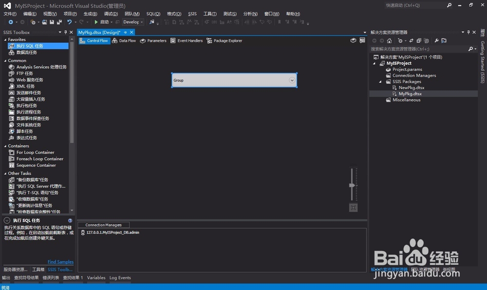This screenshot has height=290, width=487.
Task: Click the zoom fit-to-view icon below zoom slider
Action: (354, 208)
